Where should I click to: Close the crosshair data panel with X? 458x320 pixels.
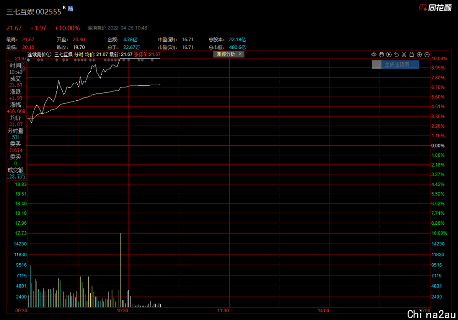point(24,63)
